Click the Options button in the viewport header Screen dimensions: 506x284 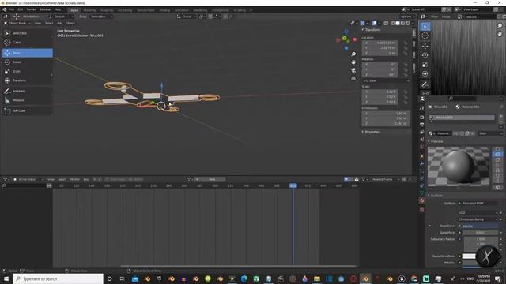point(407,17)
